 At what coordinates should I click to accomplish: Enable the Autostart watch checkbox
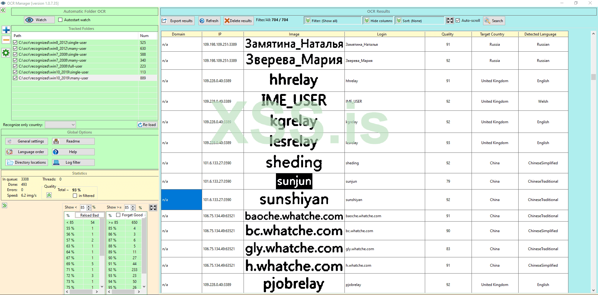point(60,20)
